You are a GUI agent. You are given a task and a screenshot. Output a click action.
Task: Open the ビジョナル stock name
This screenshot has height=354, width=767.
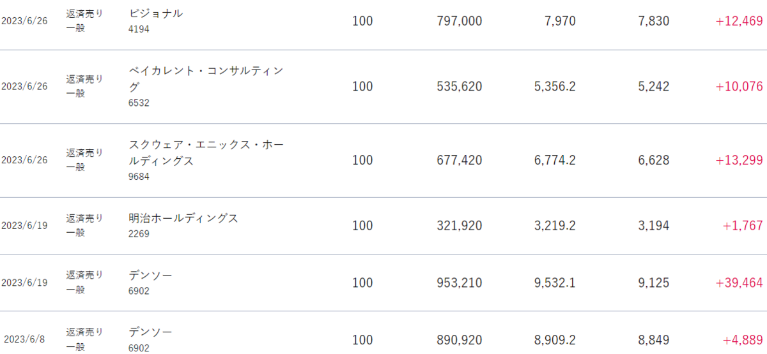[155, 13]
